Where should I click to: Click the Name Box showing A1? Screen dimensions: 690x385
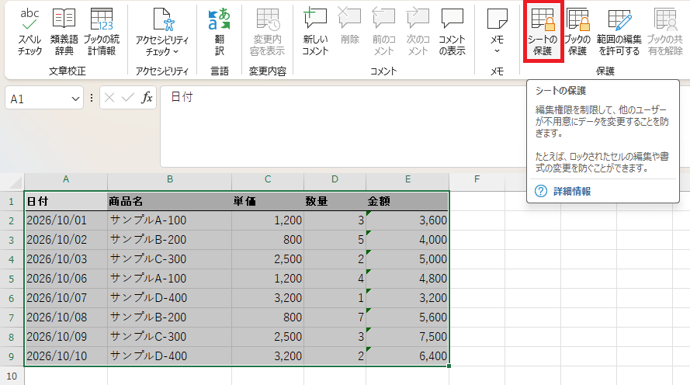click(37, 99)
